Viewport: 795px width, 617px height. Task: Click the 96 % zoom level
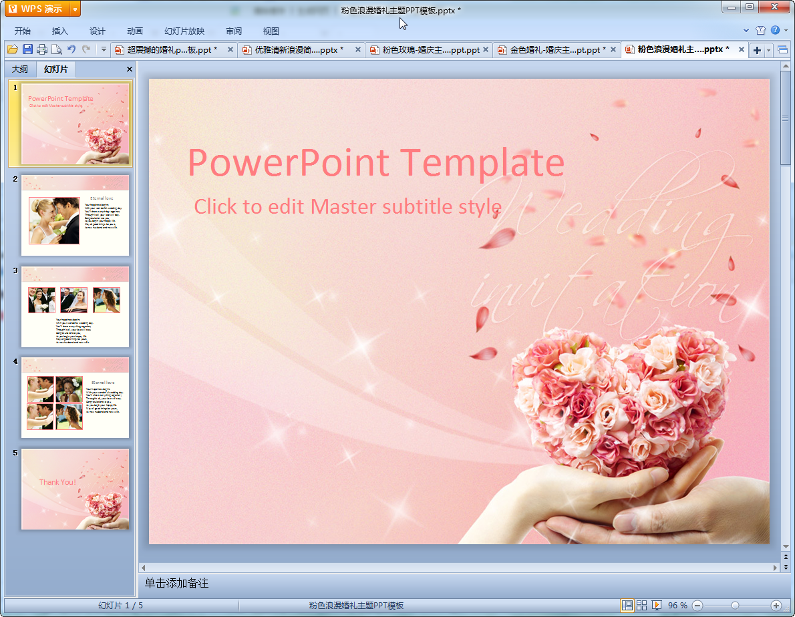677,606
